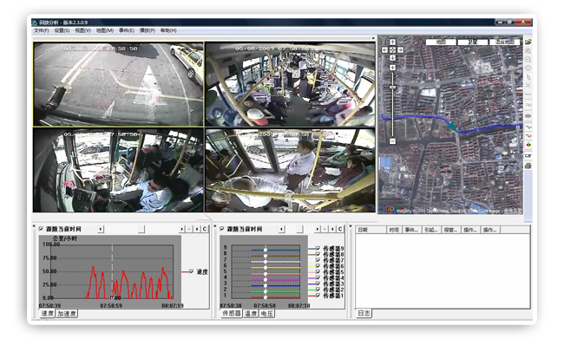The image size is (564, 339).
Task: Click the map zoom slider handle
Action: pos(392,87)
